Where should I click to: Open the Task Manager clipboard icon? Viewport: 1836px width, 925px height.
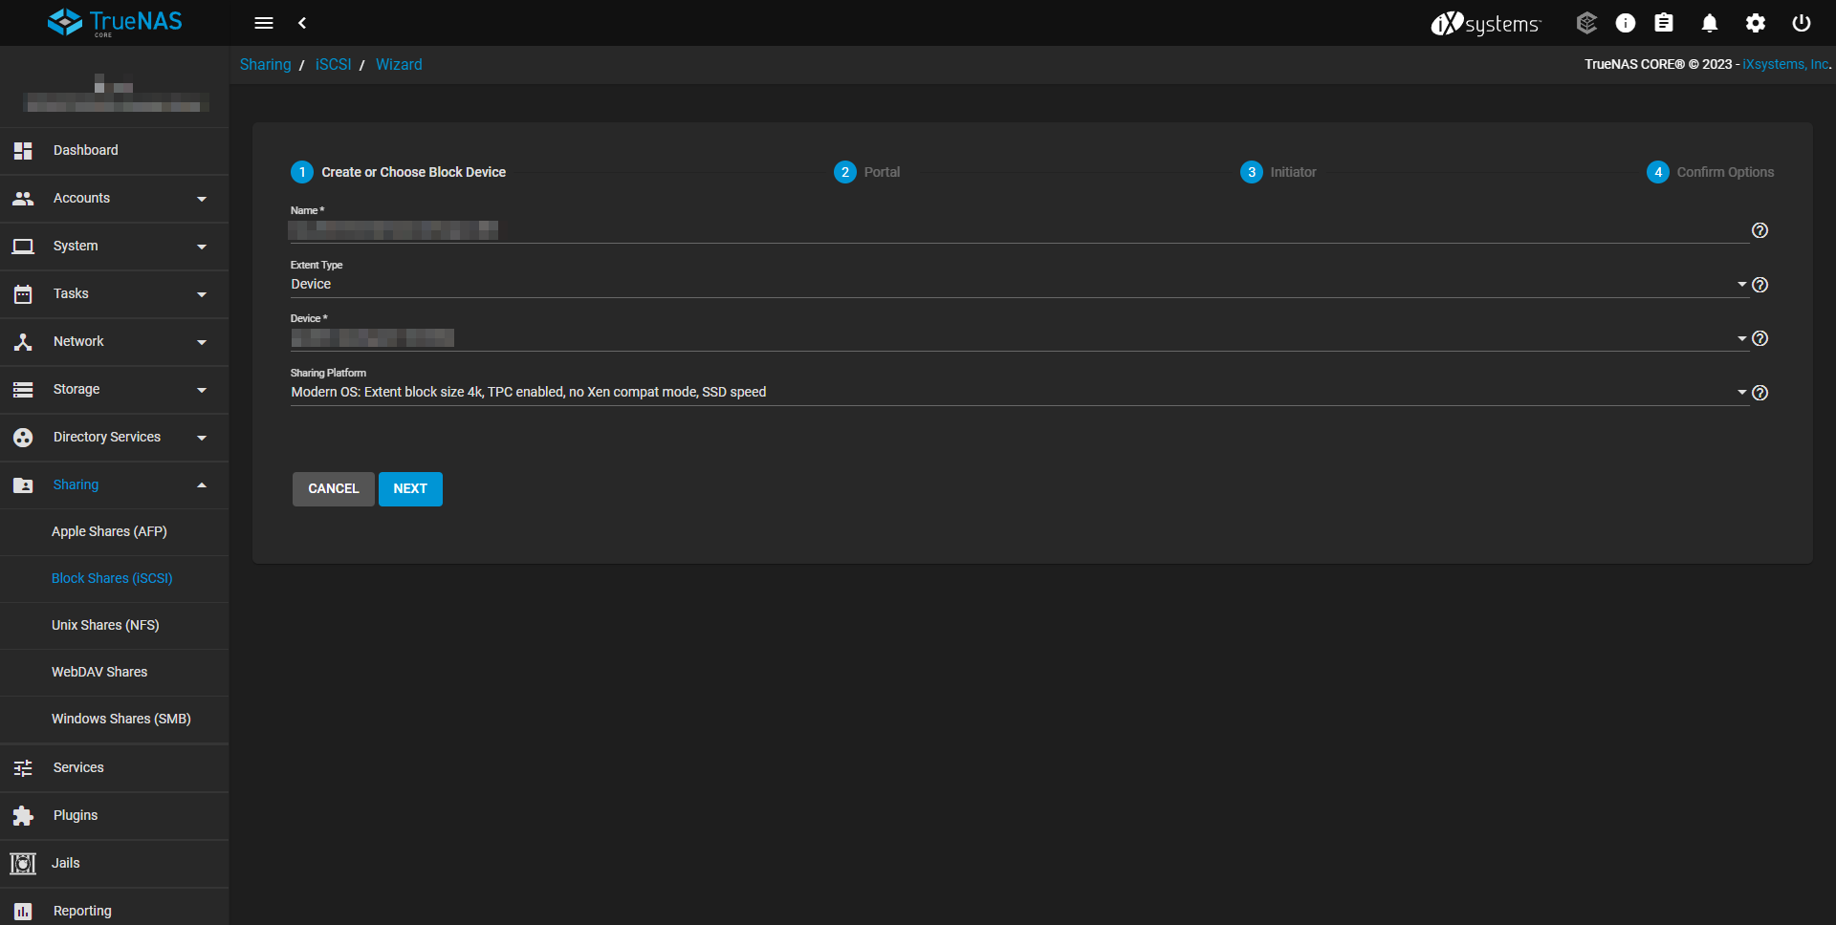pyautogui.click(x=1664, y=23)
